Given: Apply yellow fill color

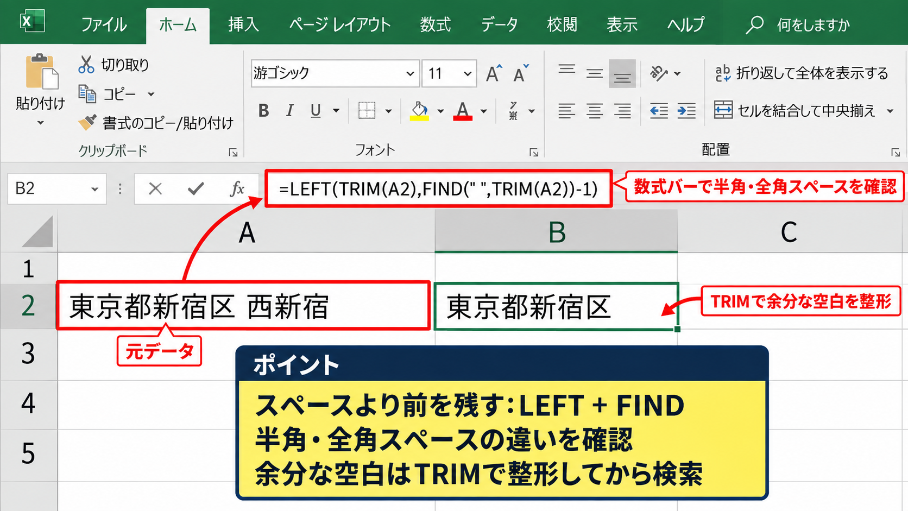Looking at the screenshot, I should pyautogui.click(x=419, y=111).
